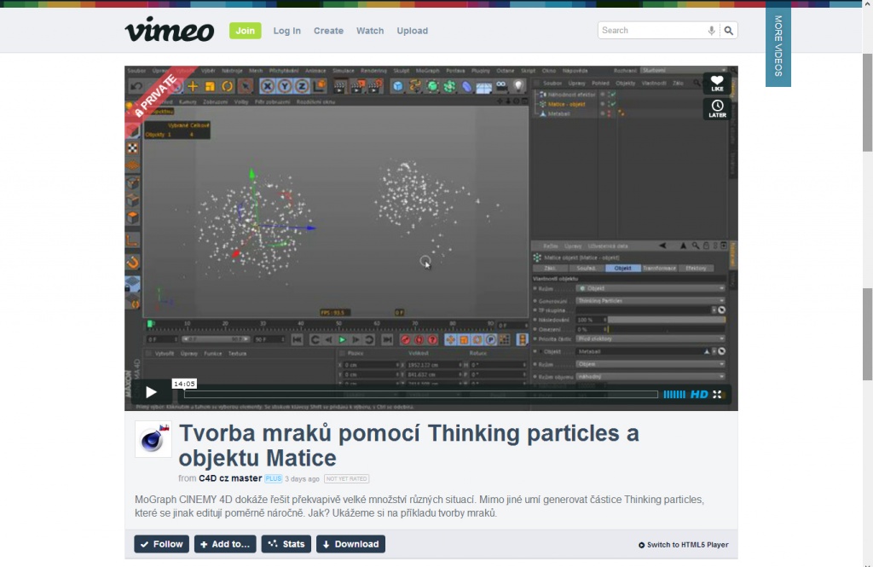This screenshot has height=567, width=873.
Task: Open the Watch menu item
Action: click(370, 31)
